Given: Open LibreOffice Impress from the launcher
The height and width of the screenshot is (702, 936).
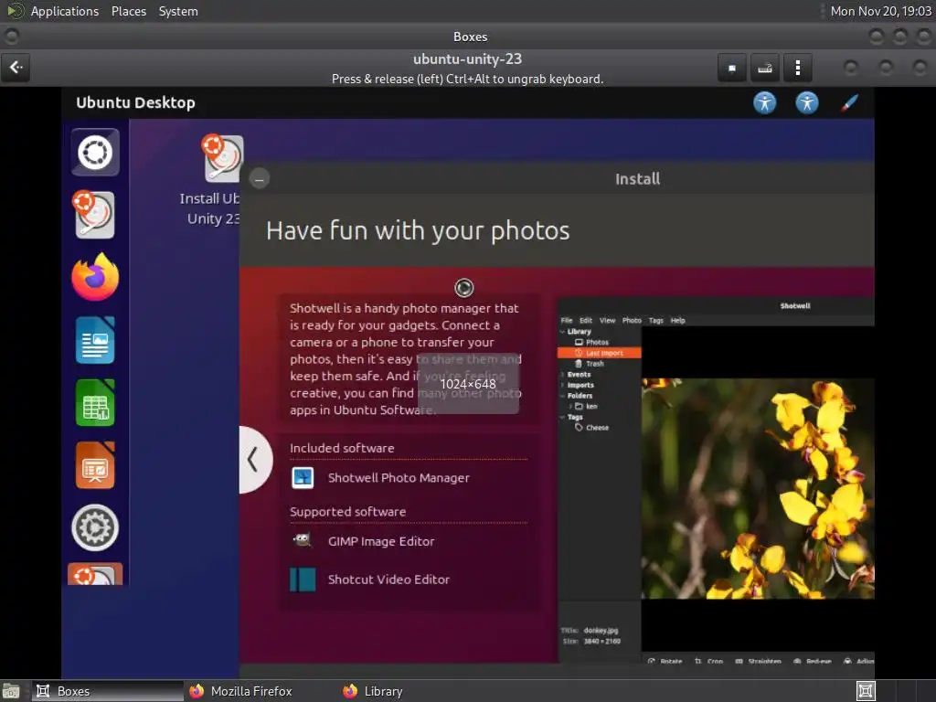Looking at the screenshot, I should point(95,465).
